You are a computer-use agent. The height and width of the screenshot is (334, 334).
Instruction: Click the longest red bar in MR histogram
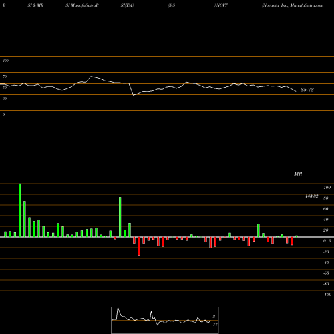(x=139, y=246)
